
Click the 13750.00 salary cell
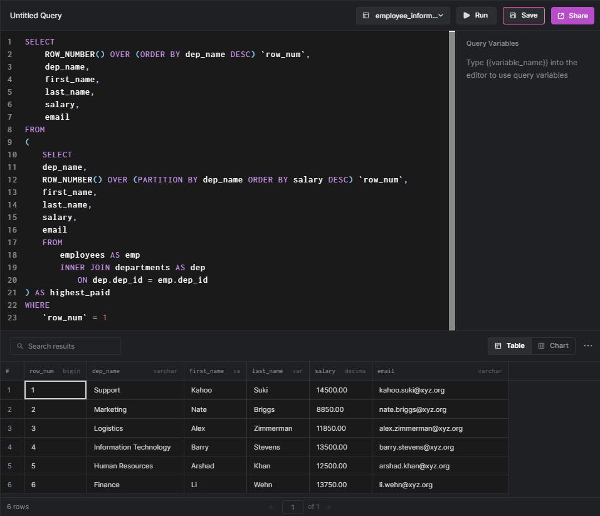[340, 485]
